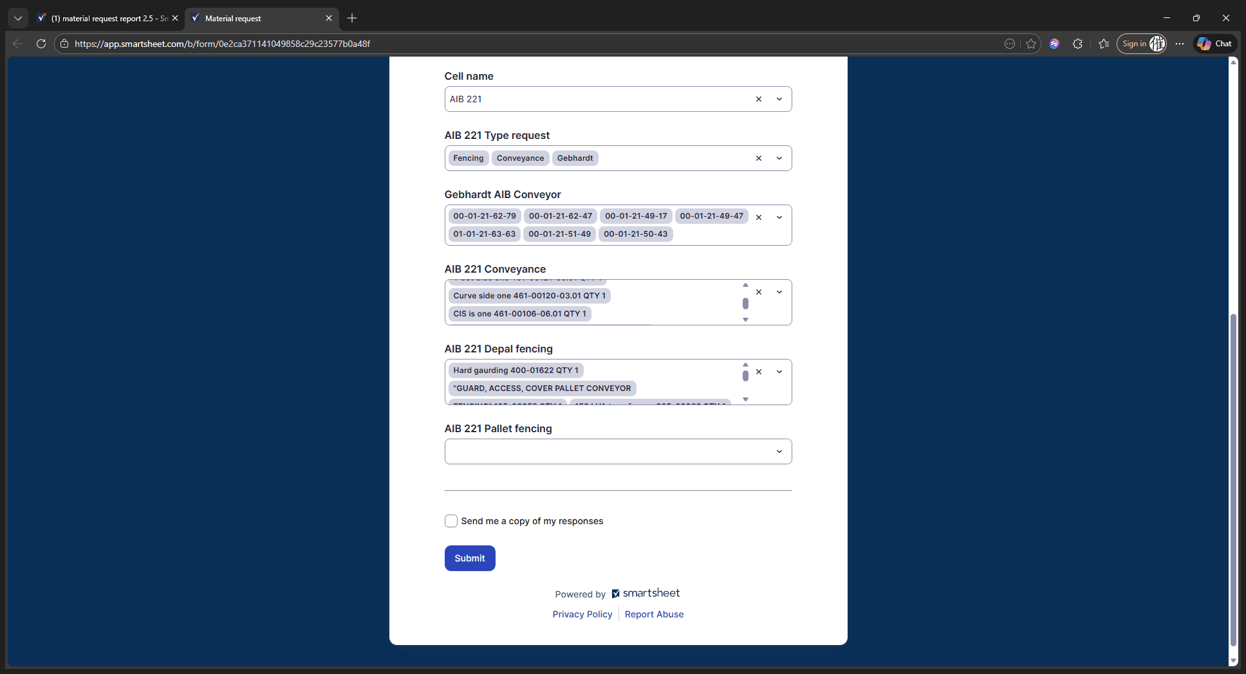Select the 00-01-21-62-79 conveyor tag
Viewport: 1246px width, 674px height.
pyautogui.click(x=484, y=216)
